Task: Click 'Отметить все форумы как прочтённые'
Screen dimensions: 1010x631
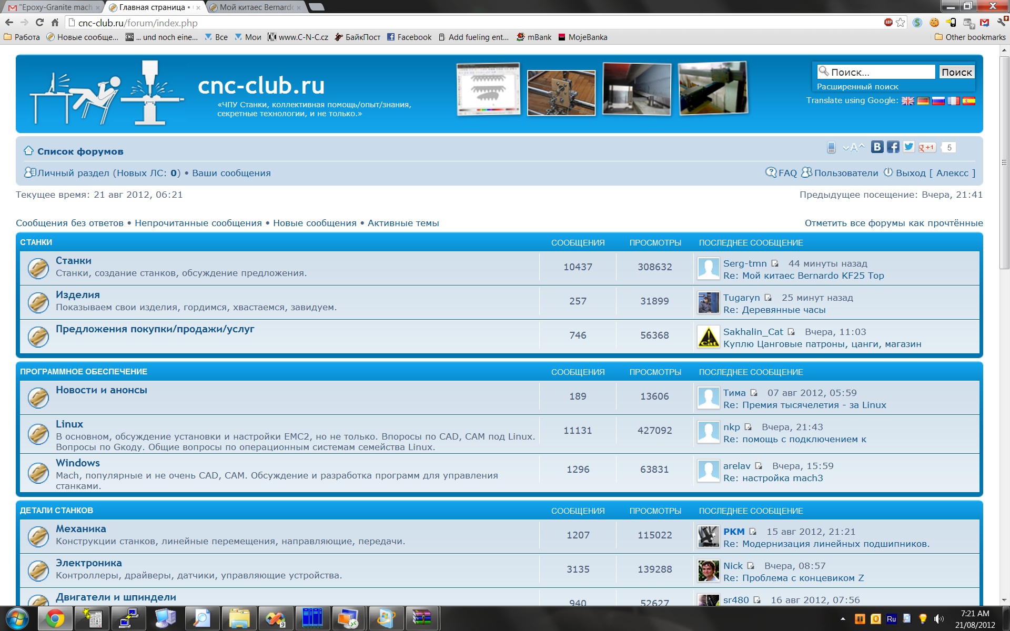Action: (x=893, y=223)
